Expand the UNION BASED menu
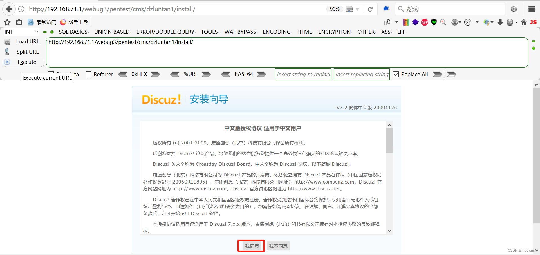Image resolution: width=540 pixels, height=255 pixels. [x=113, y=32]
